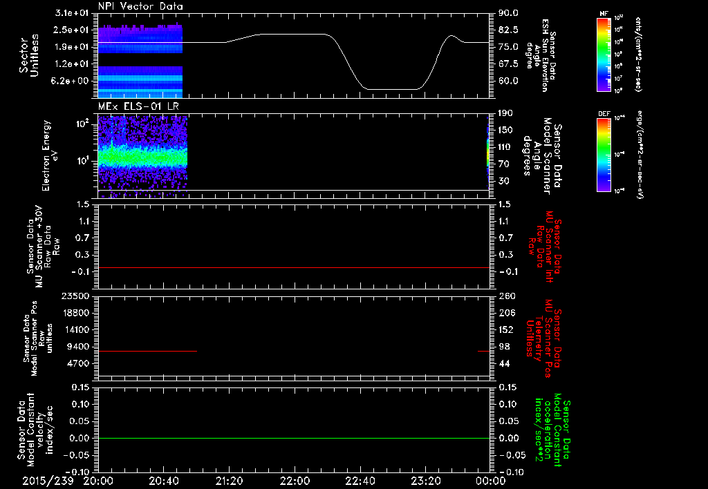
Task: Select the "Sector Unitless" axis label
Action: tap(29, 55)
